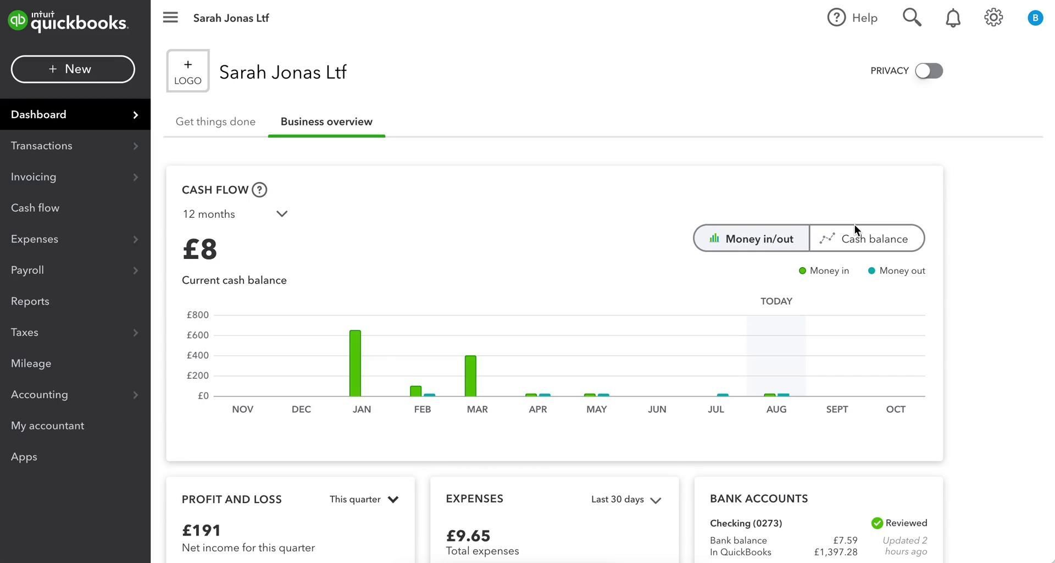Viewport: 1055px width, 563px height.
Task: Open the hamburger navigation menu icon
Action: [170, 18]
